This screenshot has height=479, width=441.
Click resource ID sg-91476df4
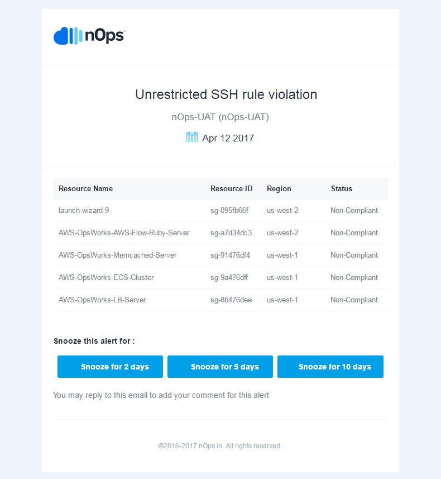(x=230, y=255)
